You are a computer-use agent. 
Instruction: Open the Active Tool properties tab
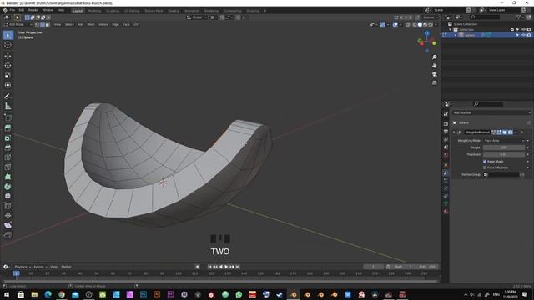point(446,114)
